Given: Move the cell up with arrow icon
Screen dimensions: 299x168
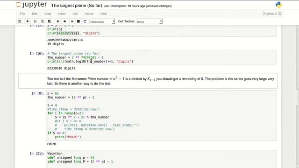Looking at the screenshot, I should 58,21.
